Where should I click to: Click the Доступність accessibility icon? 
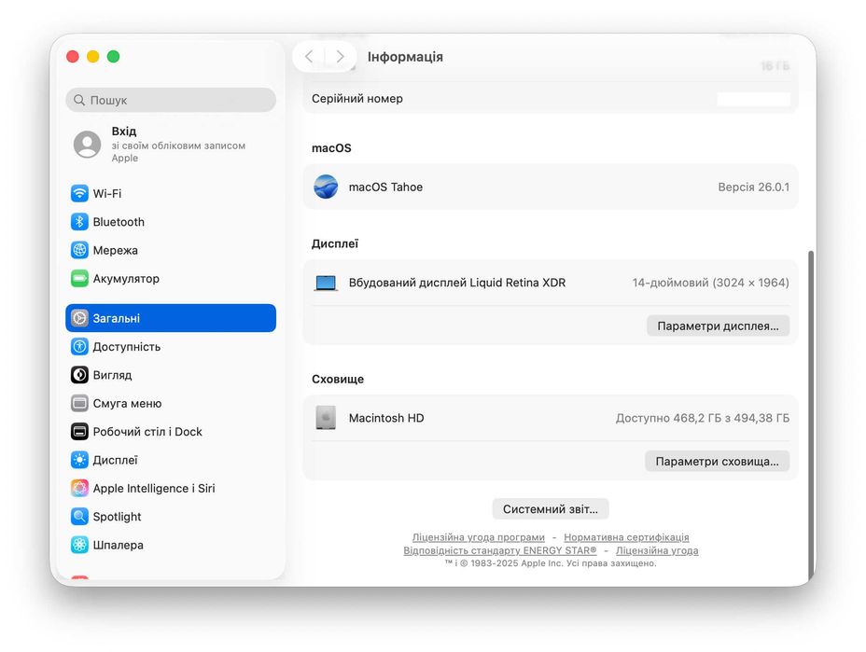point(79,347)
